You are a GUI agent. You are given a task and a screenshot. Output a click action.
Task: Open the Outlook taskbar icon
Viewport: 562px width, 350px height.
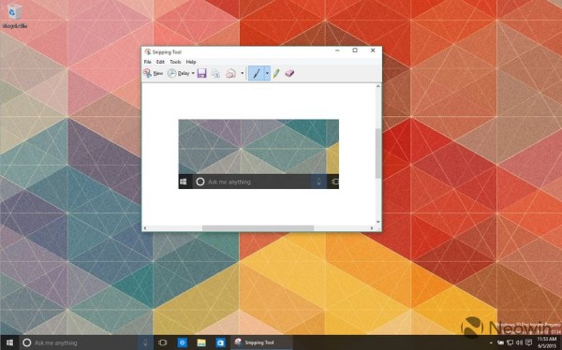pos(220,343)
